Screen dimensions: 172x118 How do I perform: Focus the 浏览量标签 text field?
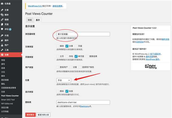click(x=83, y=34)
